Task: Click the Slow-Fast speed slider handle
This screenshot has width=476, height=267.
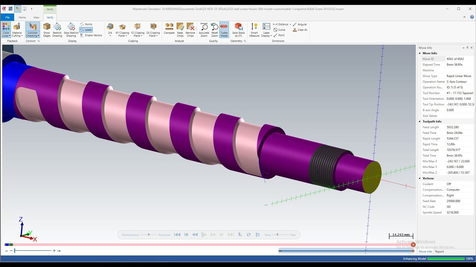Action: [x=277, y=235]
